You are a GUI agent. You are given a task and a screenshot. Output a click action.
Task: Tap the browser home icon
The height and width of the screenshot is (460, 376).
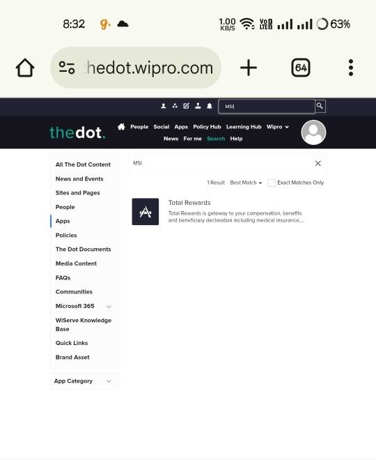[25, 68]
